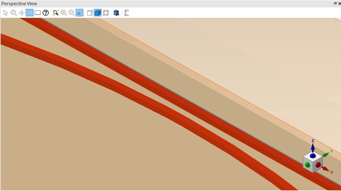341x191 pixels.
Task: Enable zoom to fit selection mode
Action: [x=79, y=12]
